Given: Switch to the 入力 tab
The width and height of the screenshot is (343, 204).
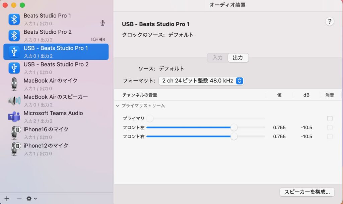Looking at the screenshot, I should click(217, 58).
